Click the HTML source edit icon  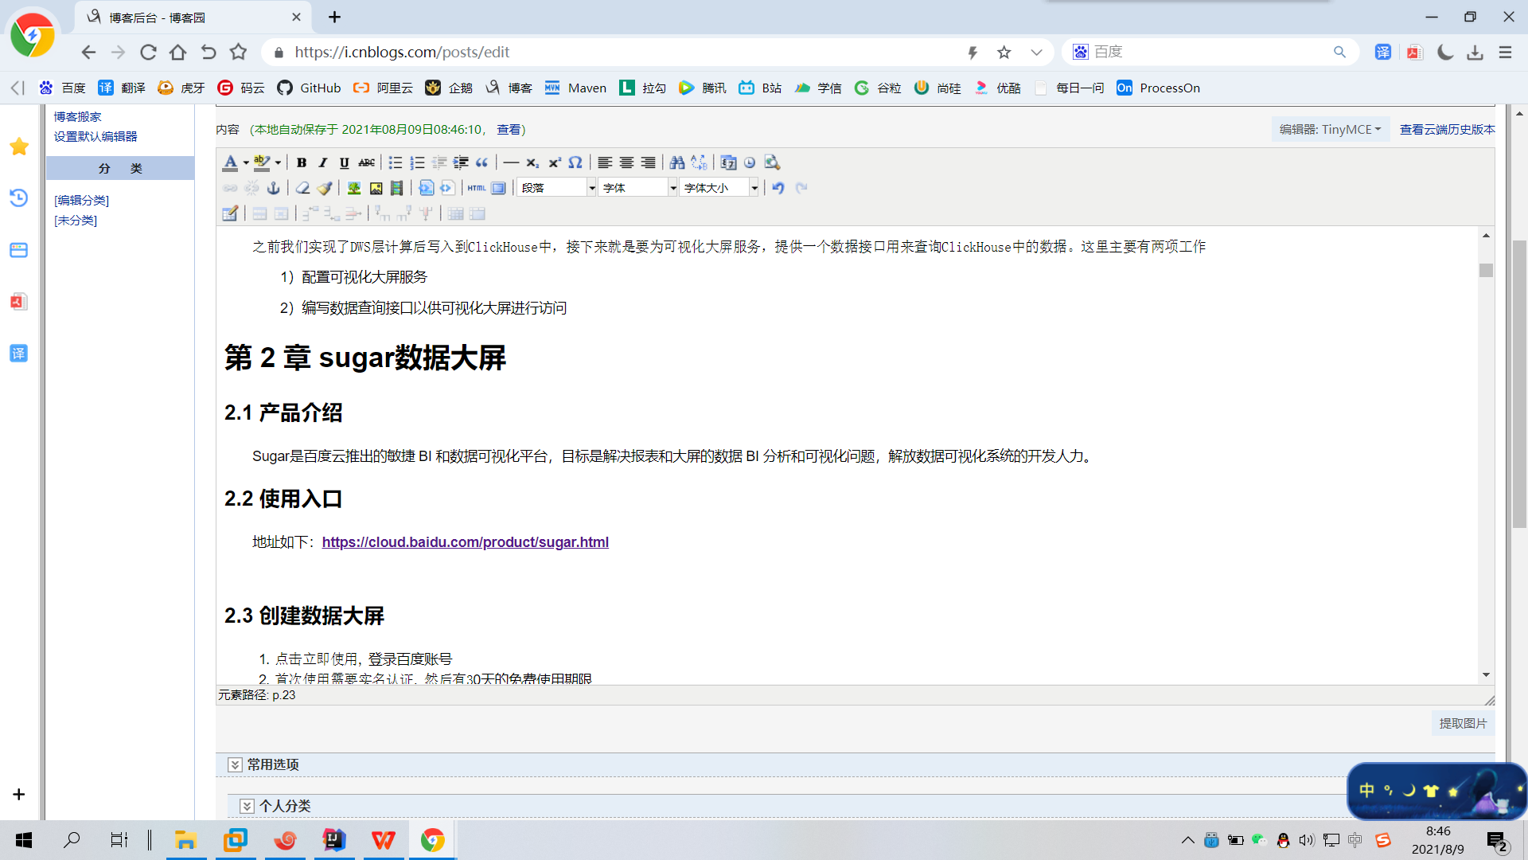(x=476, y=188)
